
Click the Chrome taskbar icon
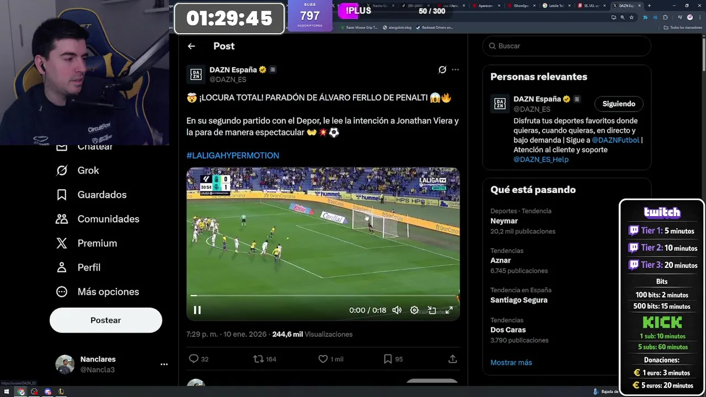pyautogui.click(x=21, y=391)
